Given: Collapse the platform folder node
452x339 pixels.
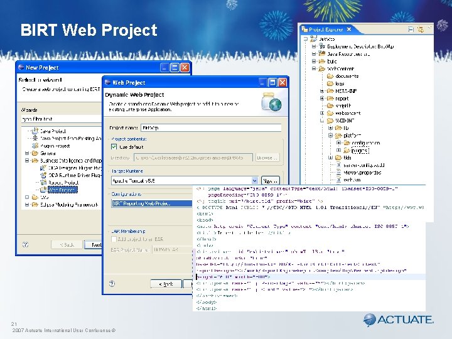Looking at the screenshot, I should 331,135.
